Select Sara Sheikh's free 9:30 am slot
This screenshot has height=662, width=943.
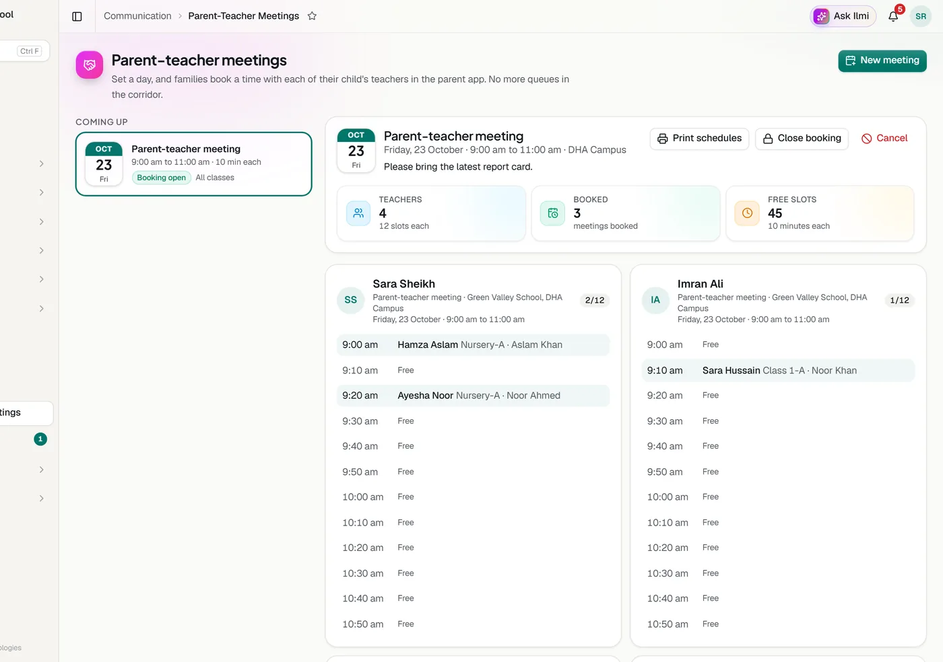(473, 421)
